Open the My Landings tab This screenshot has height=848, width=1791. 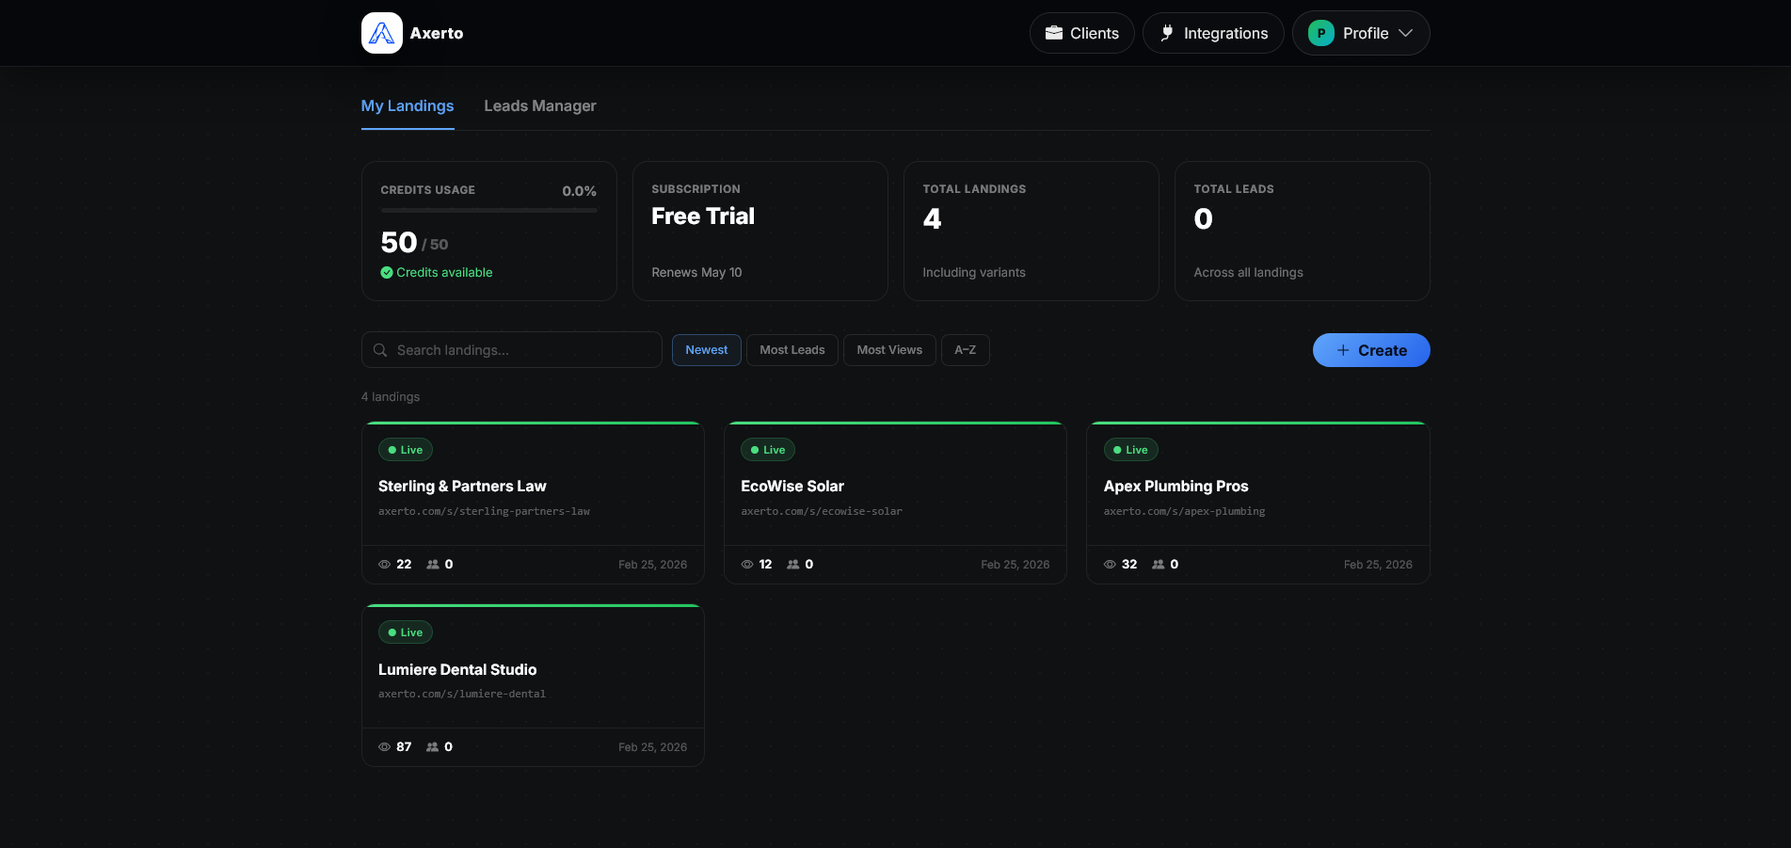(x=408, y=106)
